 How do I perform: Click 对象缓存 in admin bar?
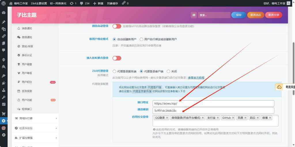pyautogui.click(x=112, y=3)
